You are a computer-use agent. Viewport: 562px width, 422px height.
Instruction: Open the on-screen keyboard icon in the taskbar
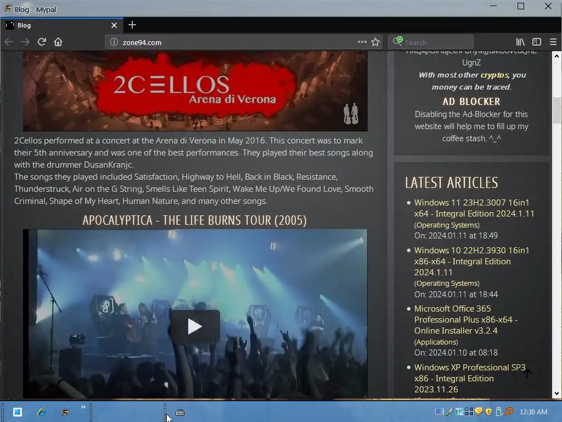[x=180, y=413]
